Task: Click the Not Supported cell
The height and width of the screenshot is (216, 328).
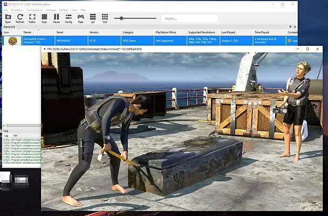Action: tap(170, 40)
